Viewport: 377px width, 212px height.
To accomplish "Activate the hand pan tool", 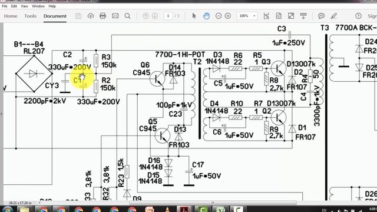I will pyautogui.click(x=206, y=16).
